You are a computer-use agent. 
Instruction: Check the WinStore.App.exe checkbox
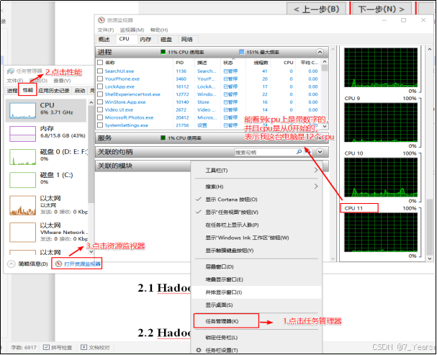100,102
